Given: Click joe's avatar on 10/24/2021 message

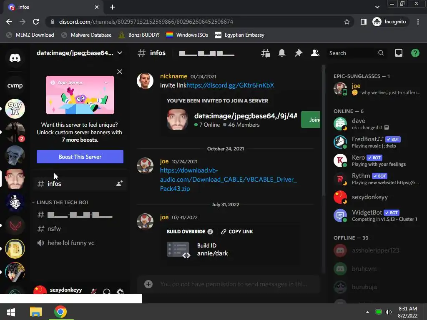Looking at the screenshot, I should (x=145, y=166).
